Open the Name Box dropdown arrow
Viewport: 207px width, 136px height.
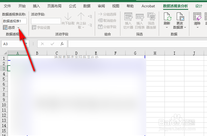[26, 44]
